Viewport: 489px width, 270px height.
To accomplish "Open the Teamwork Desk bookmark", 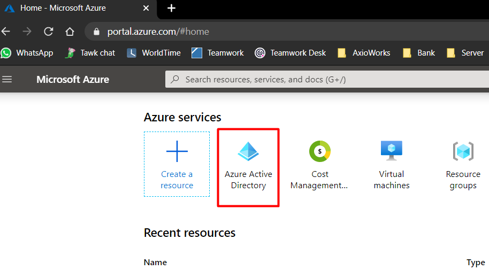I will [x=291, y=53].
